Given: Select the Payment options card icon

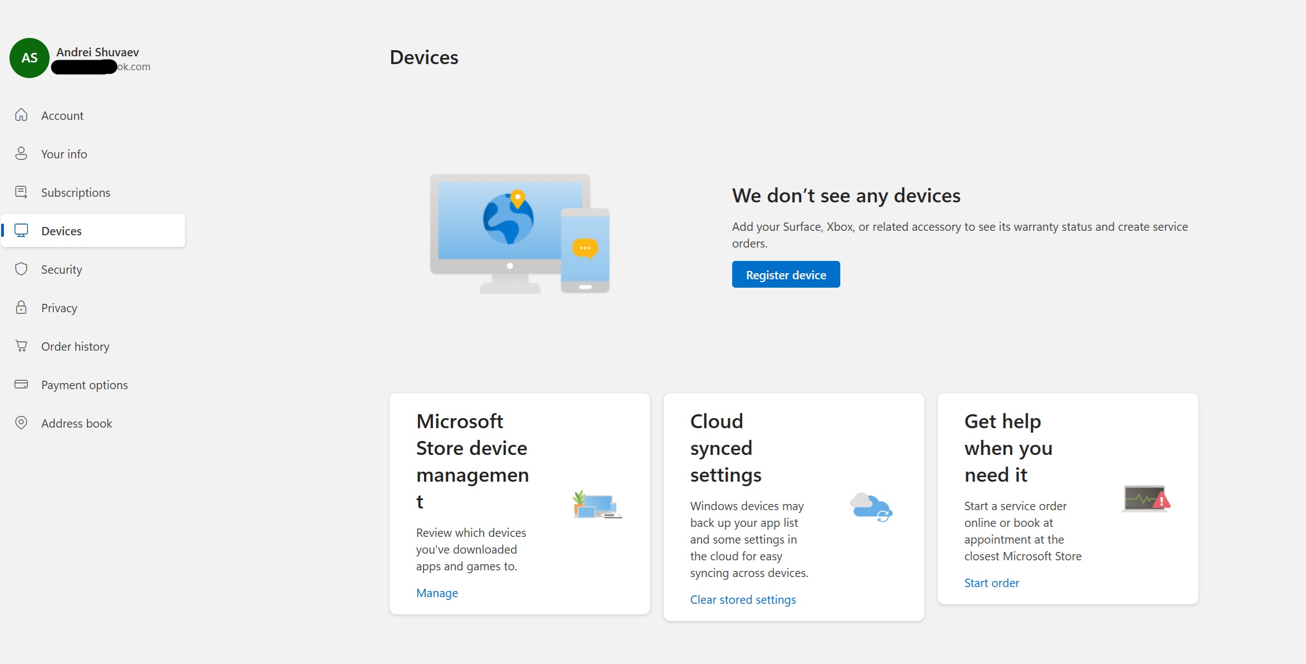Looking at the screenshot, I should pyautogui.click(x=21, y=384).
